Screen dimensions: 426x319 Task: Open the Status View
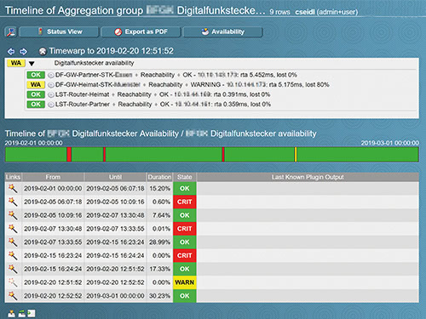point(59,31)
